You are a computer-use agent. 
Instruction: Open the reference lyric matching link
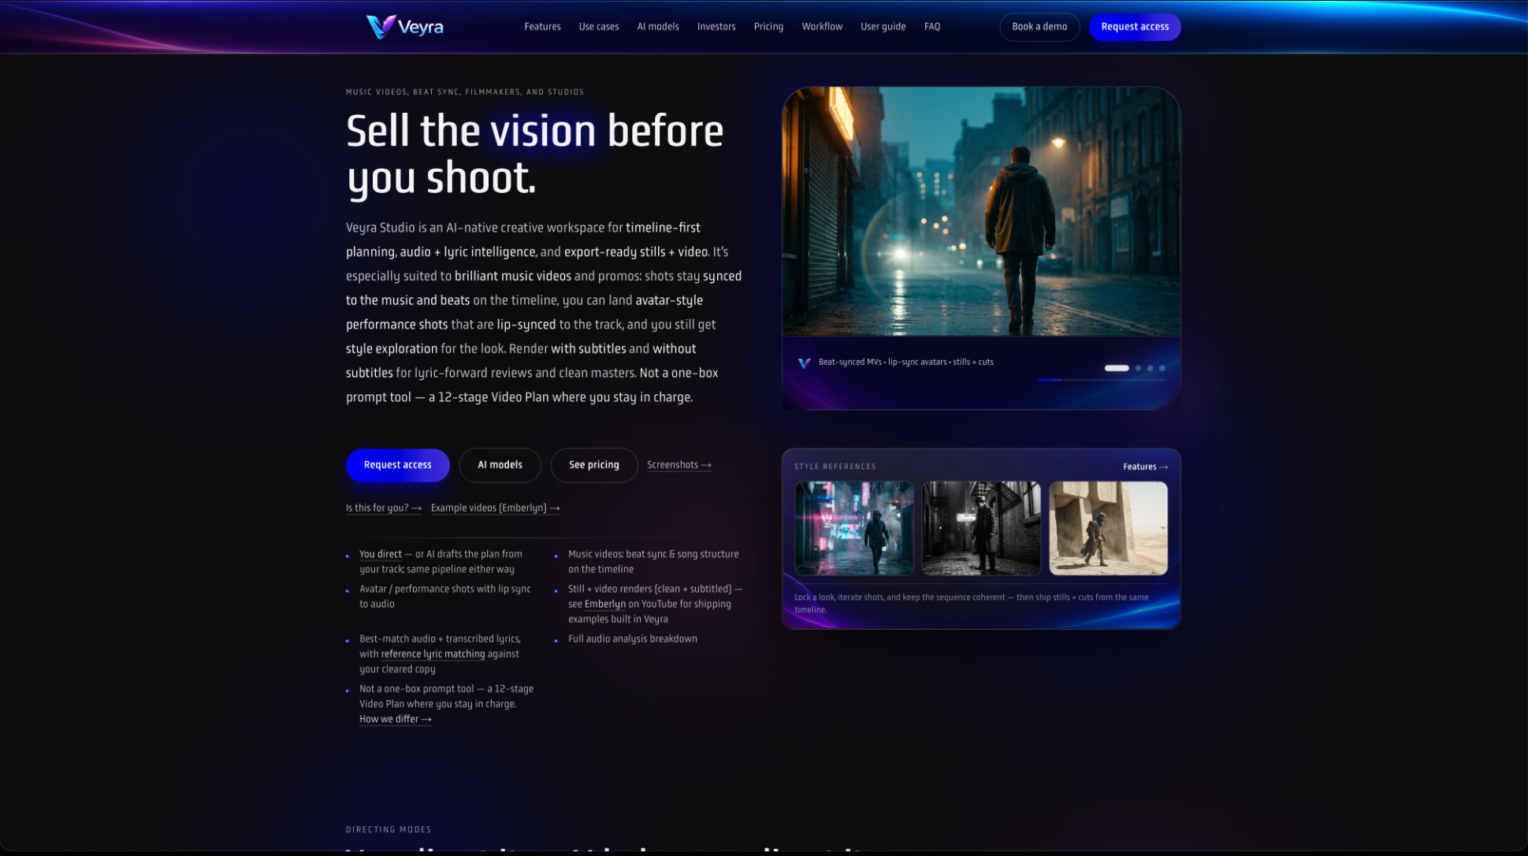433,654
